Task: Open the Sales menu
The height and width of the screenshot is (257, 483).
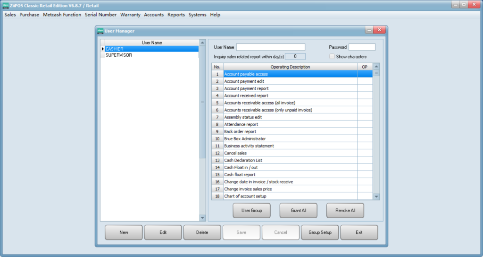Action: coord(10,15)
